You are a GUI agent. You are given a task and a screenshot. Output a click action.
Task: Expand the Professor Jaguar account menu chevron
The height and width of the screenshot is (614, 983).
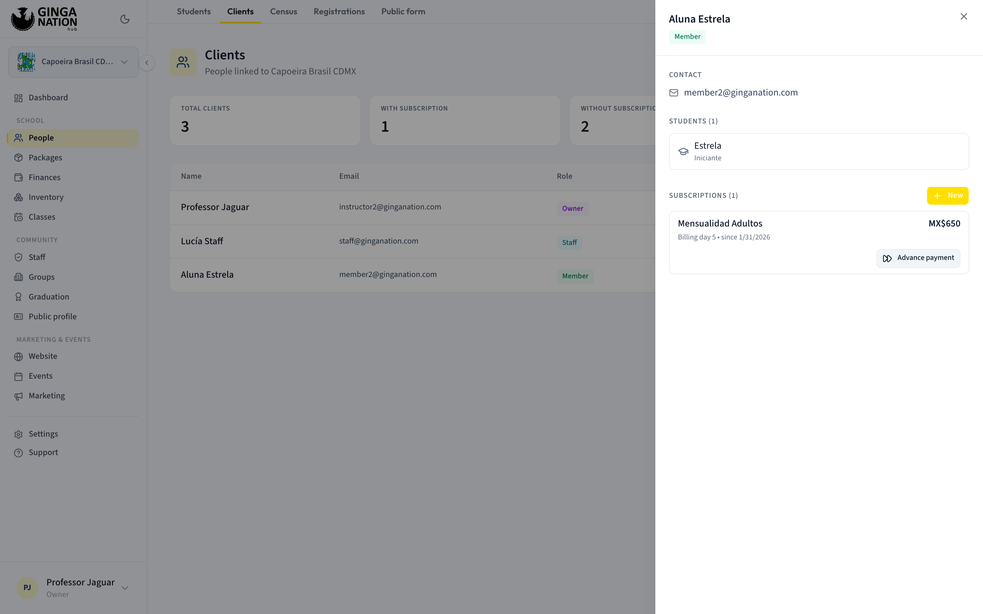(x=125, y=588)
